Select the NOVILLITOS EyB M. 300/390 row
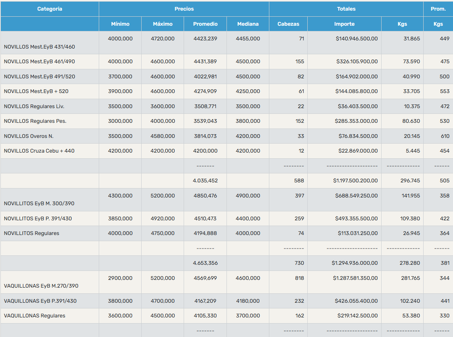The width and height of the screenshot is (453, 337). [x=226, y=200]
